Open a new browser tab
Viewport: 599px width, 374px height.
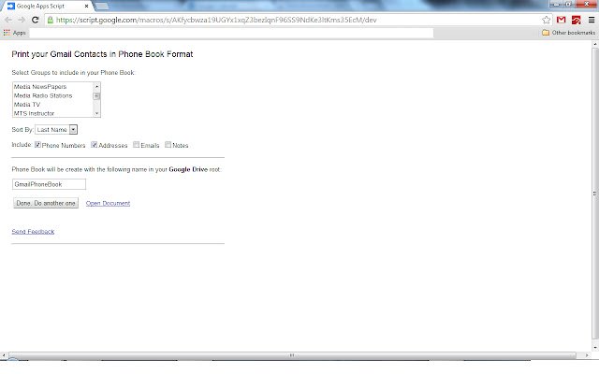tap(101, 7)
